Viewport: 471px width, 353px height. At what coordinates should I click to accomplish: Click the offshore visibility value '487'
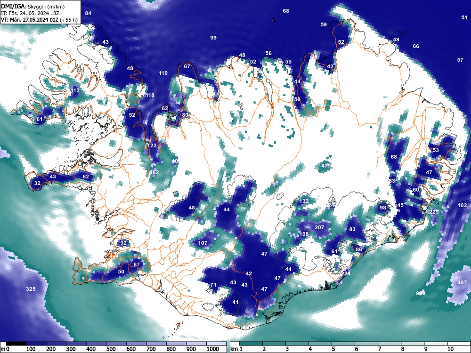pos(462,283)
